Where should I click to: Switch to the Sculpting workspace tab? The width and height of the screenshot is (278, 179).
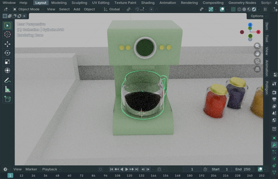[79, 3]
